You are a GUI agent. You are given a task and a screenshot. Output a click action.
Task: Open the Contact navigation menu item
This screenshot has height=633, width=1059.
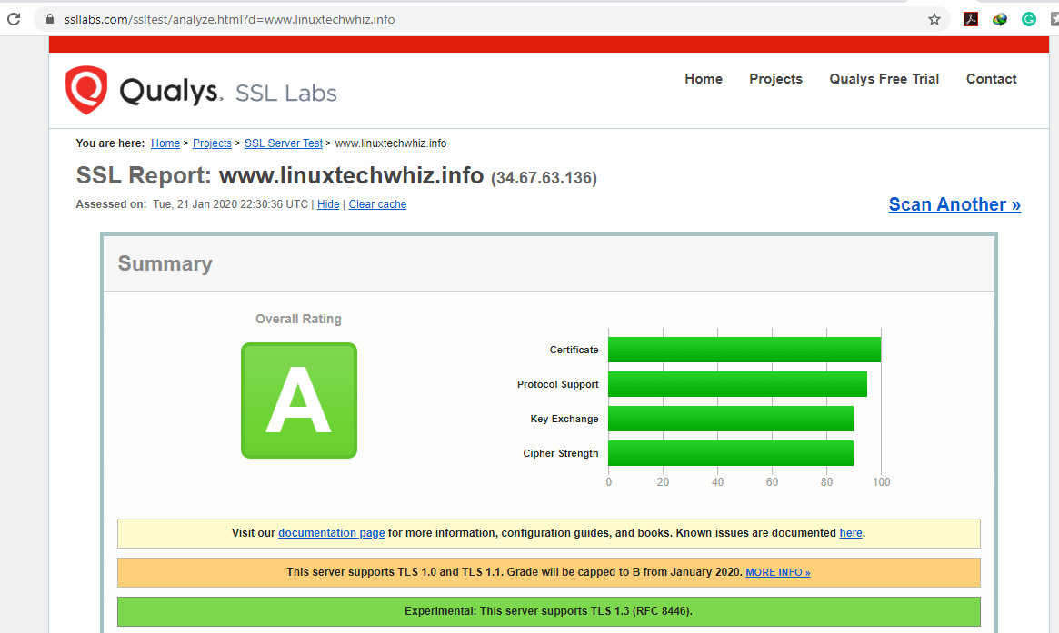pos(991,79)
